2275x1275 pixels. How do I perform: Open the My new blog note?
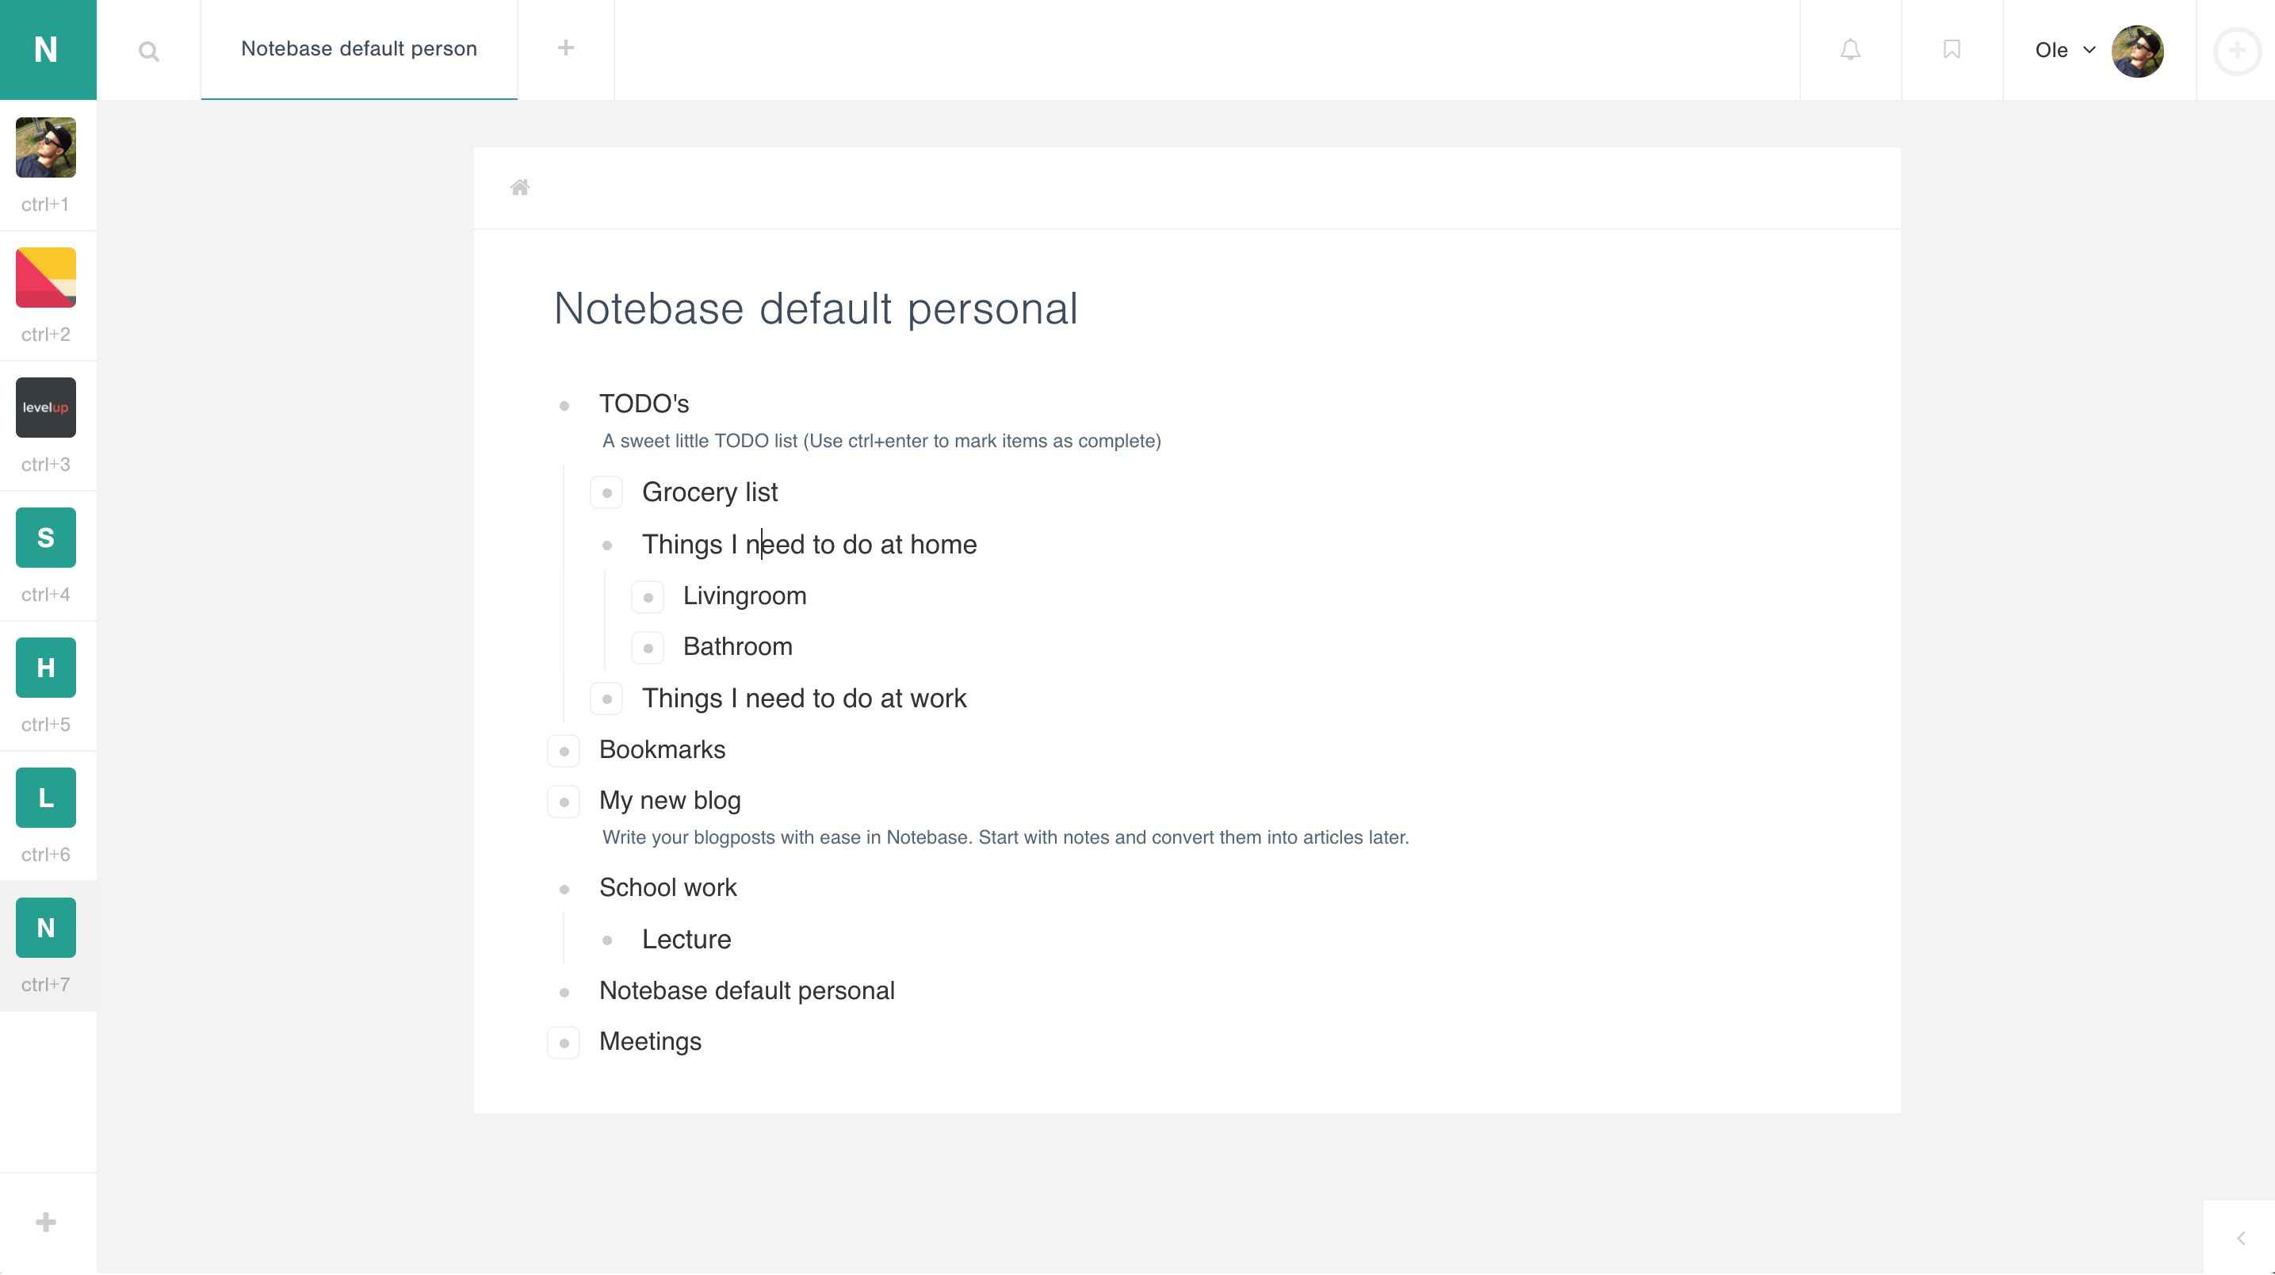671,801
